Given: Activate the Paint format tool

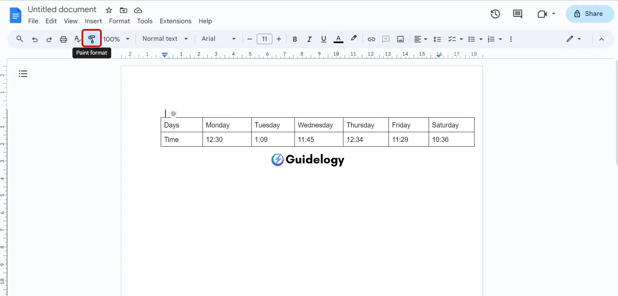Looking at the screenshot, I should point(92,38).
